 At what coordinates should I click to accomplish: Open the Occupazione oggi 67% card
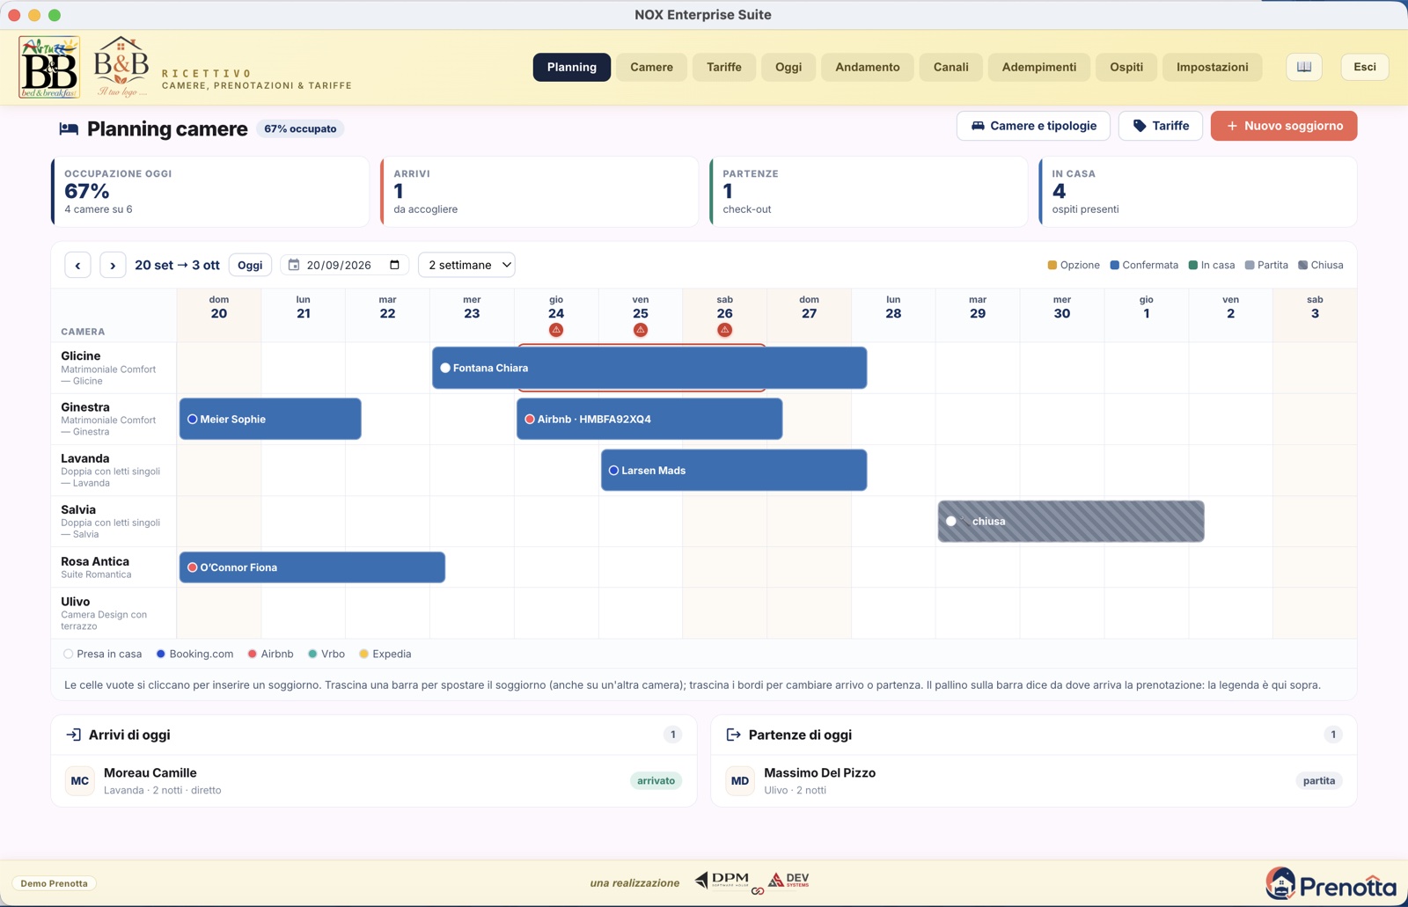[x=210, y=192]
